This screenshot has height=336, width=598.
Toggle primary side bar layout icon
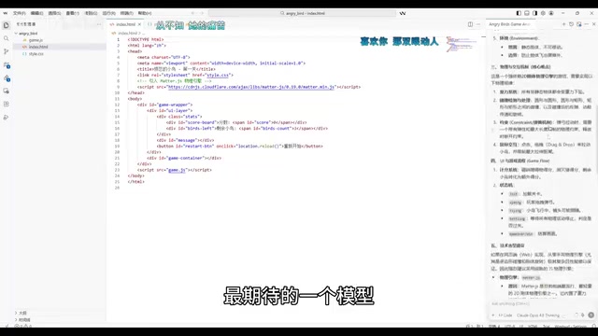pyautogui.click(x=519, y=13)
